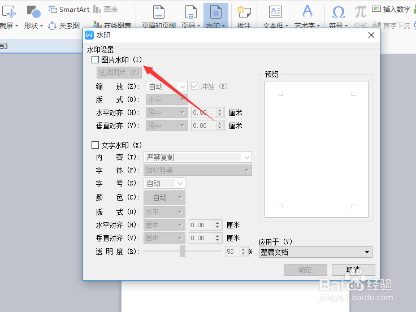
Task: Expand the 艺术字 dropdown arrow
Action: 318,26
